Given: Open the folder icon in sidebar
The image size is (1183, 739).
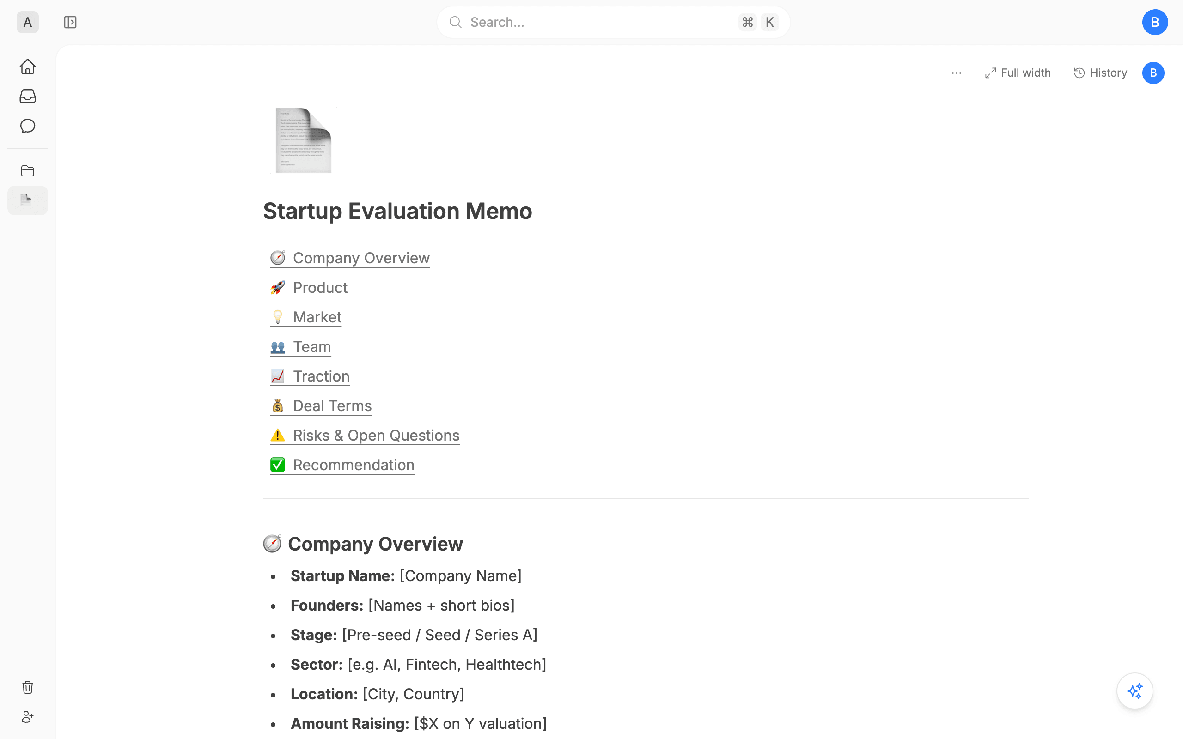Looking at the screenshot, I should 27,171.
